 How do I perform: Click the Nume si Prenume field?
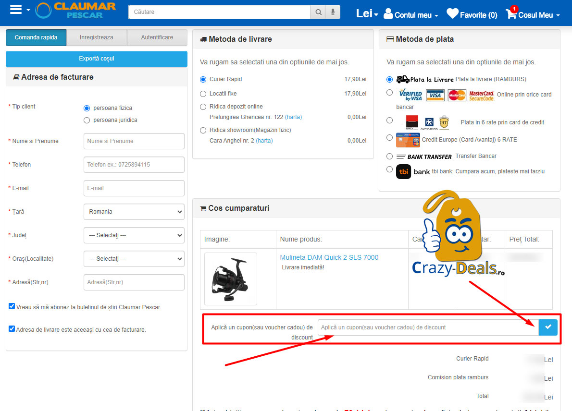coord(134,141)
